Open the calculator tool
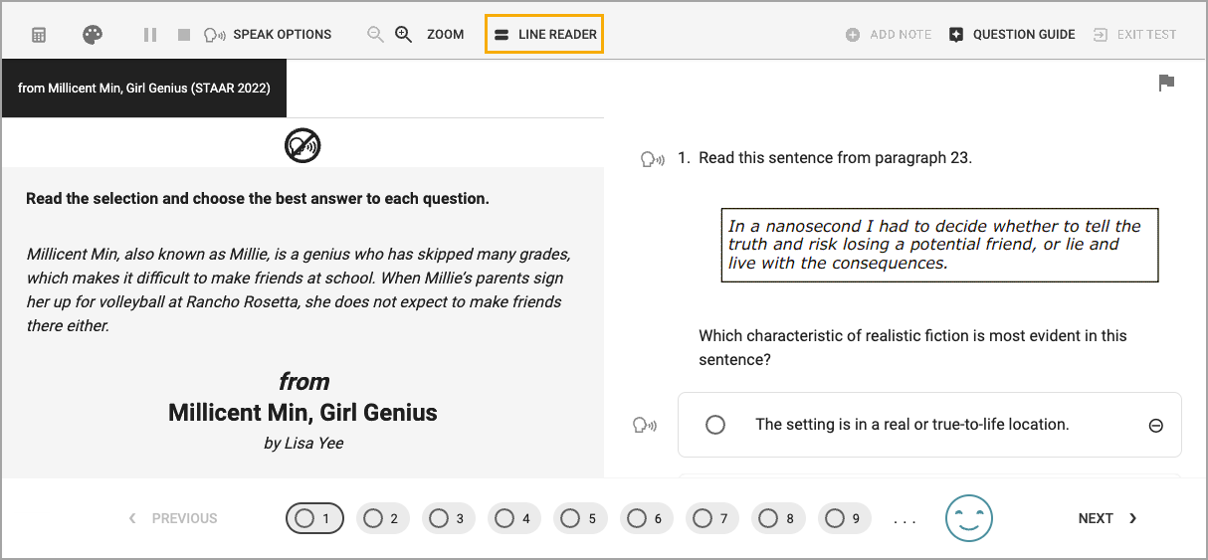Image resolution: width=1208 pixels, height=560 pixels. (39, 35)
